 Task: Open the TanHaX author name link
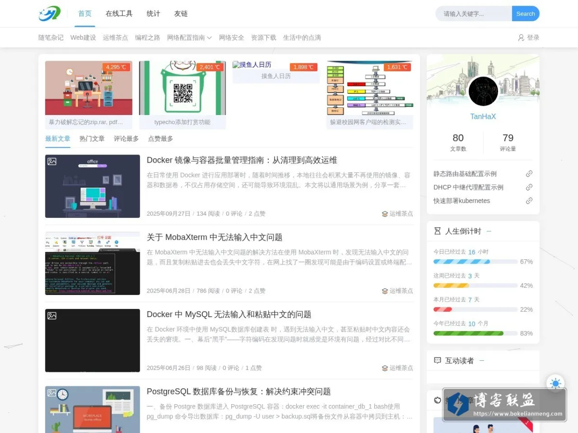tap(483, 116)
